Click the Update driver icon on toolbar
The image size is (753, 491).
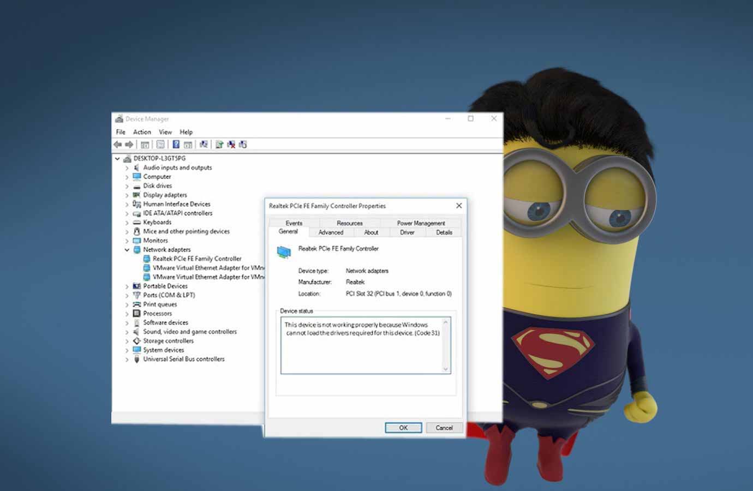pos(220,144)
